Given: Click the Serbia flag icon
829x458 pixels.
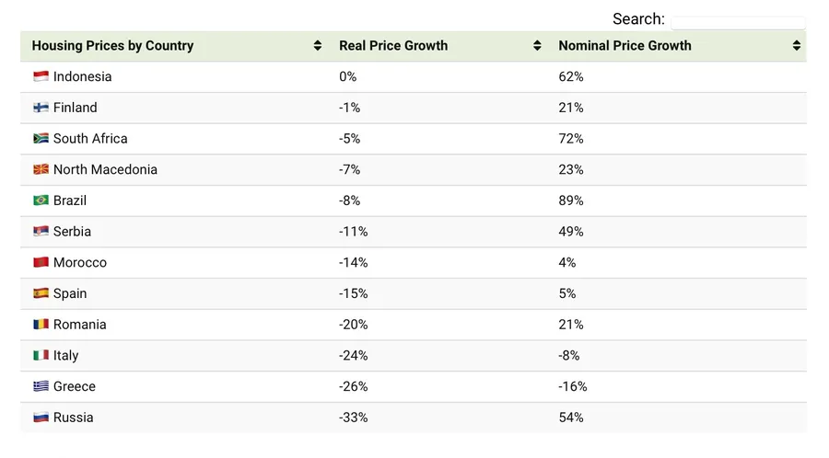Looking at the screenshot, I should (41, 232).
